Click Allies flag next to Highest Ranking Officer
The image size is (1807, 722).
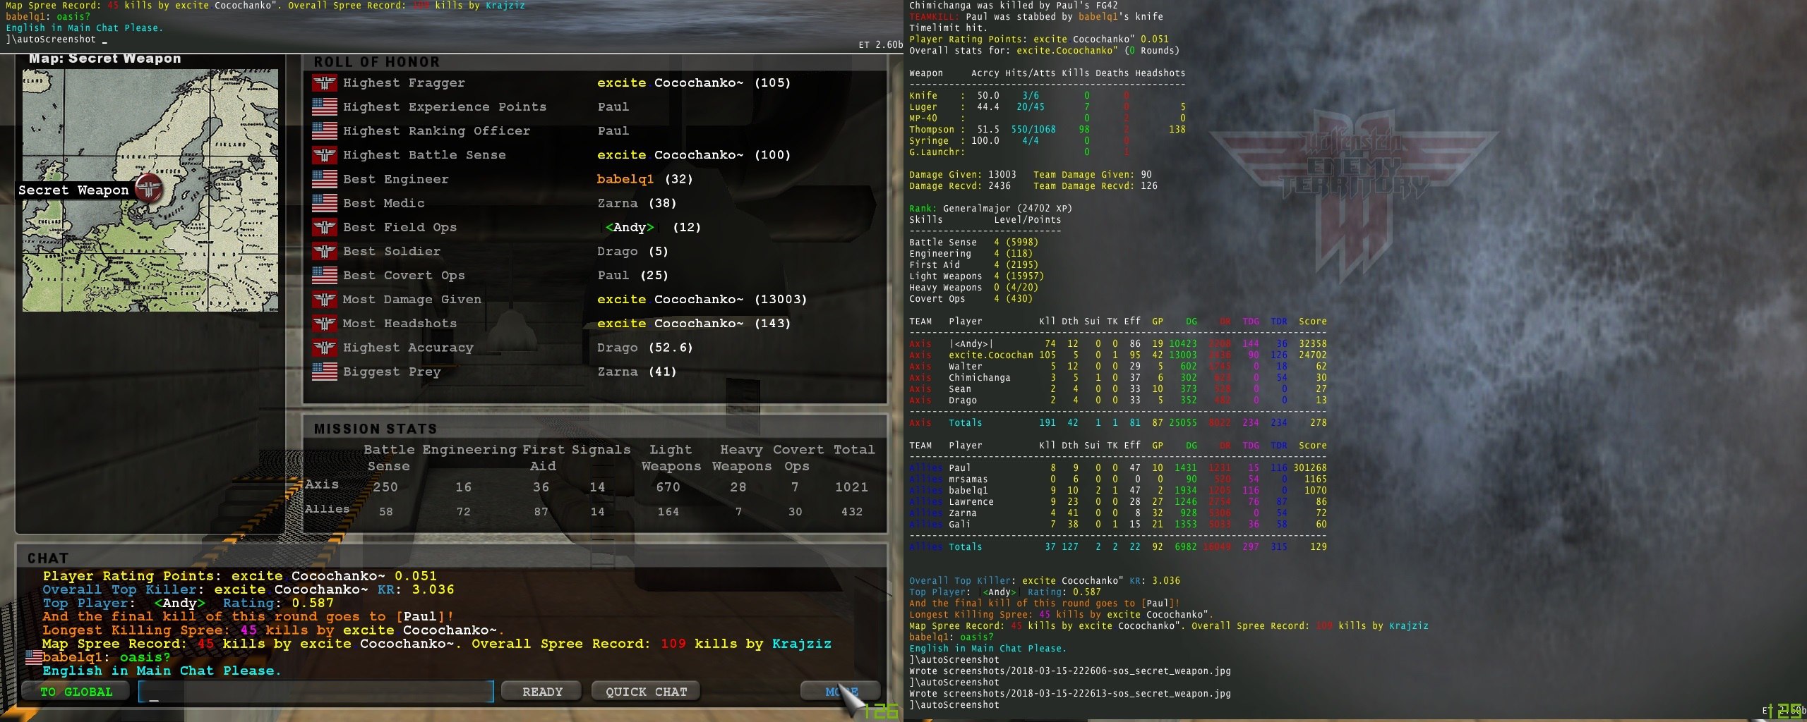pos(325,131)
